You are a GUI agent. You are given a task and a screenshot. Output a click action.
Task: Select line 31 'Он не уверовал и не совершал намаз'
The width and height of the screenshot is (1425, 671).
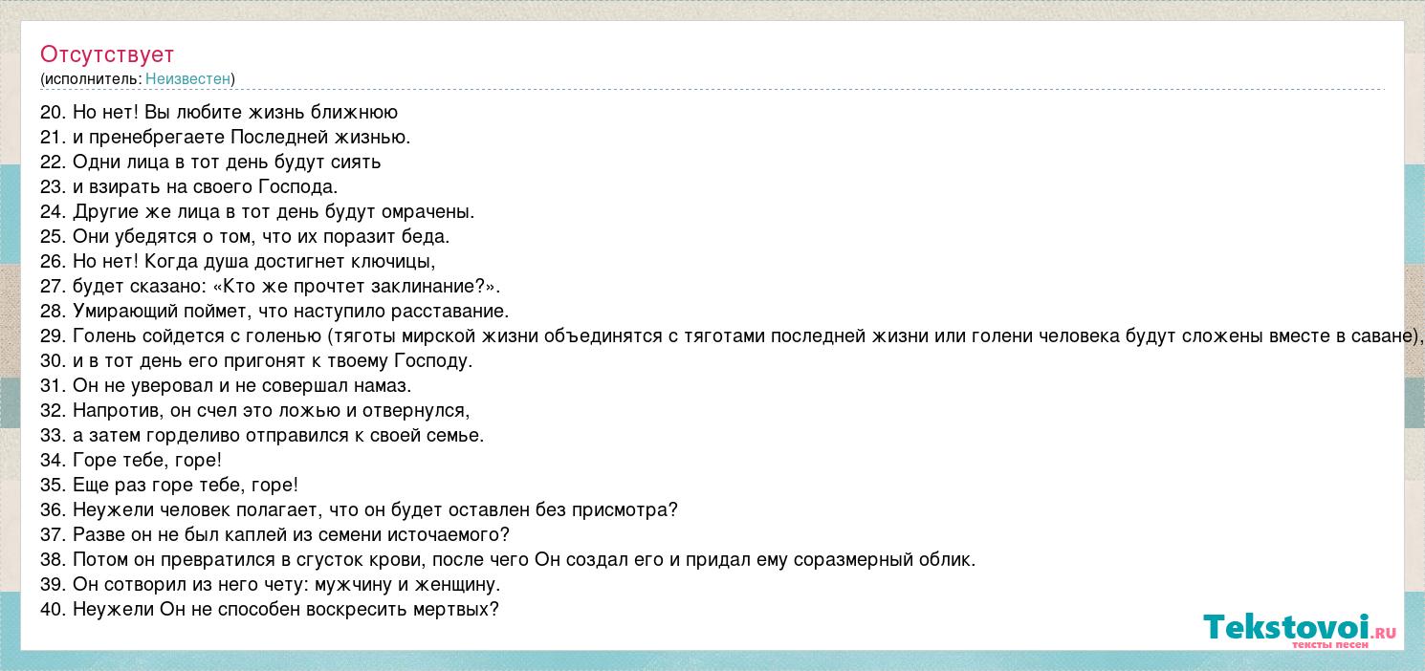tap(226, 385)
